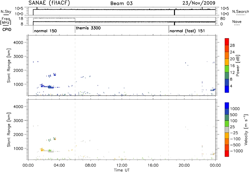This screenshot has height=172, width=249.
Task: Click the Velocity [m s⁻¹] colorbar title
Action: coord(246,129)
